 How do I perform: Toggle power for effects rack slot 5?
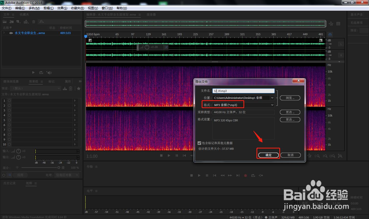pyautogui.click(x=9, y=120)
